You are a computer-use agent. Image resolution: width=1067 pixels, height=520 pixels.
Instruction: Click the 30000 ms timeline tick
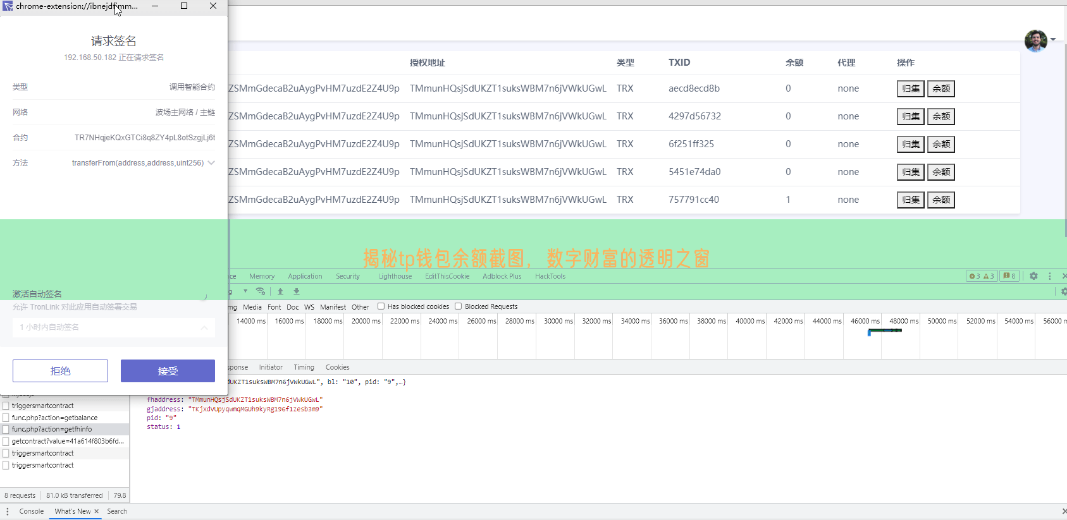(557, 321)
